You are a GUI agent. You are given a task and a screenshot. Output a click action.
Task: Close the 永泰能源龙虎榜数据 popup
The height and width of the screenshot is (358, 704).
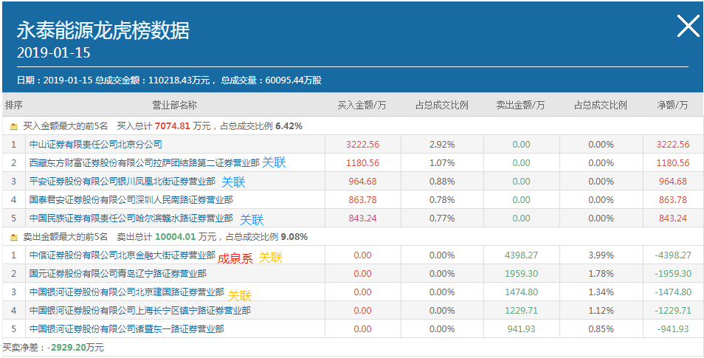pos(689,26)
